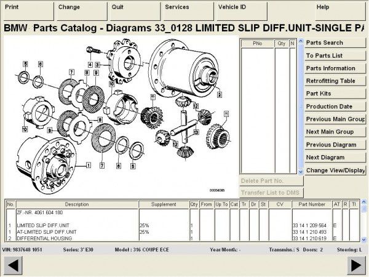369x277 pixels.
Task: Click the Qty header in selected parts list
Action: pyautogui.click(x=282, y=44)
